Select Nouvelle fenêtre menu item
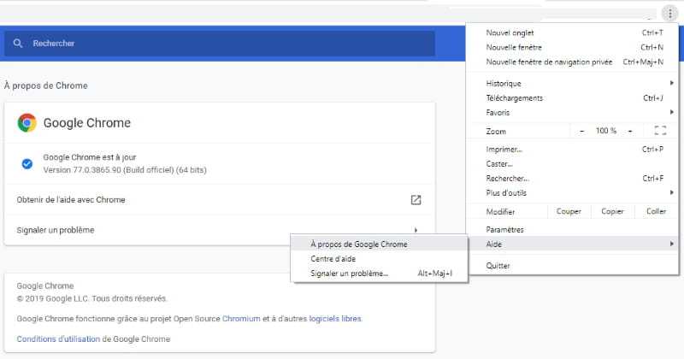Screen dimensions: 684x359 click(572, 47)
